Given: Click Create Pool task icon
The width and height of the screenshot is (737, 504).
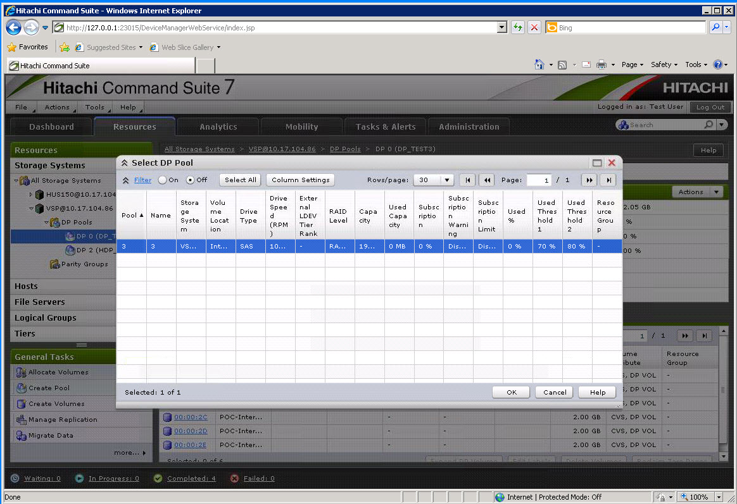Looking at the screenshot, I should pos(21,388).
